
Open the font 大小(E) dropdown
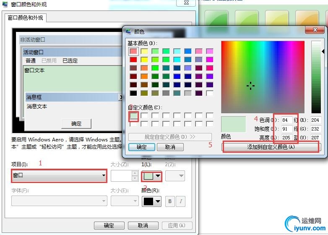tap(125, 201)
